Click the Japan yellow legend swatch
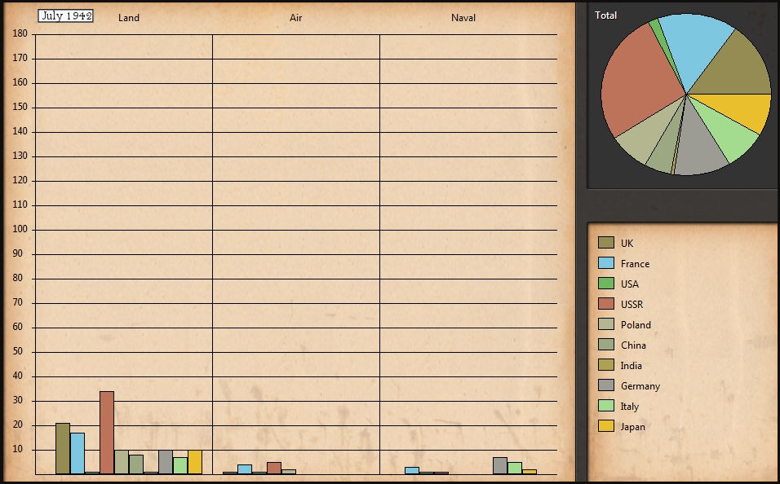The height and width of the screenshot is (484, 780). coord(605,426)
